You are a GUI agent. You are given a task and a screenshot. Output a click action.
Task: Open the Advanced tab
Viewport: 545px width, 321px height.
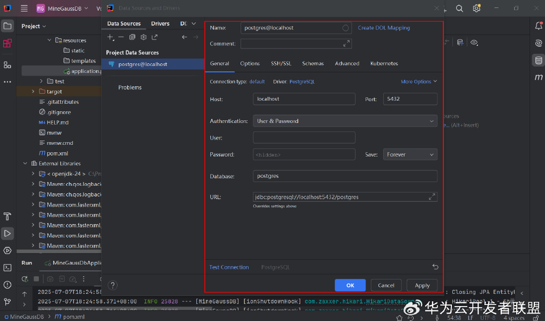(x=347, y=64)
